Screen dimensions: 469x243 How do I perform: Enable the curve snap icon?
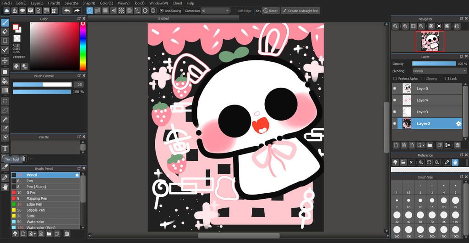[x=137, y=11]
